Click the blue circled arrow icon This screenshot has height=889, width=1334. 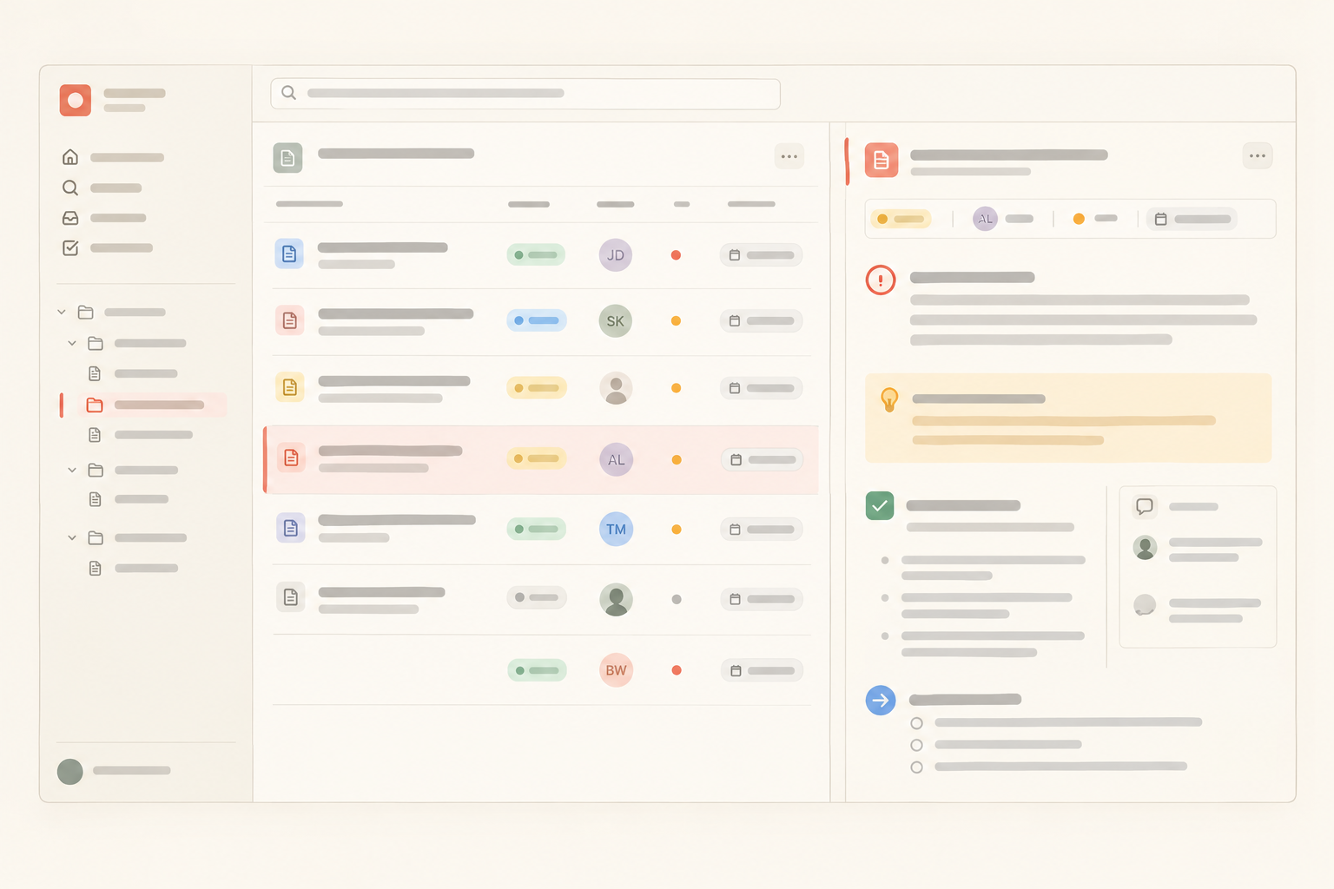pos(881,700)
